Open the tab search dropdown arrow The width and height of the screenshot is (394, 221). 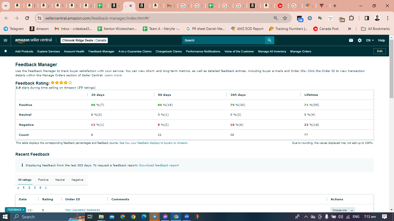click(5, 6)
